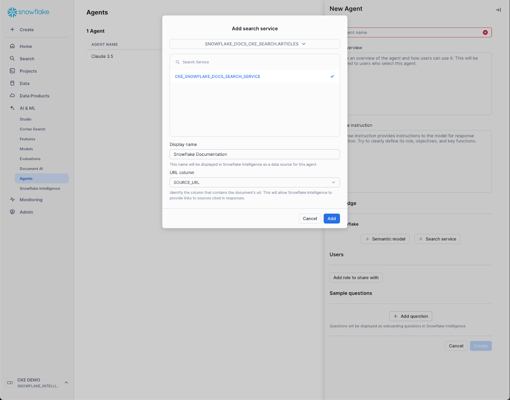Click the Snowflake logo
This screenshot has height=400, width=510.
28,12
